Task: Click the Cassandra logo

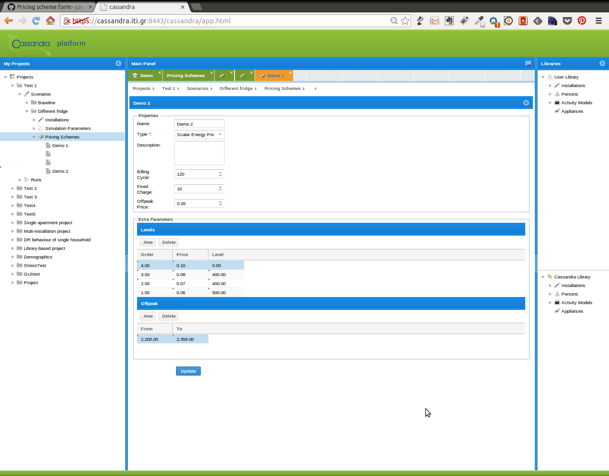Action: pos(29,44)
